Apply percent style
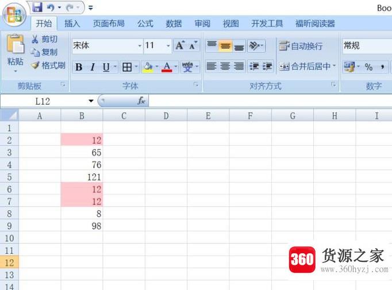Image resolution: width=392 pixels, height=290 pixels. point(368,67)
